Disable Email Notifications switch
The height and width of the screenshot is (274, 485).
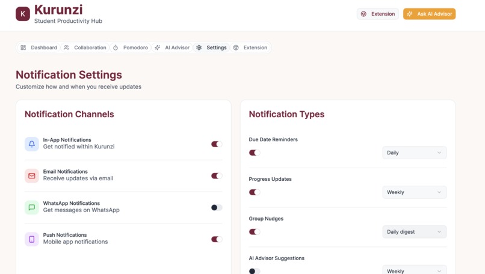coord(217,176)
